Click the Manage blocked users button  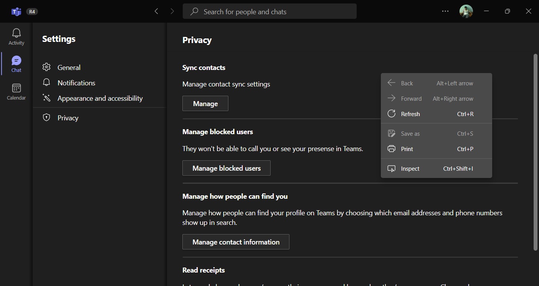coord(227,168)
